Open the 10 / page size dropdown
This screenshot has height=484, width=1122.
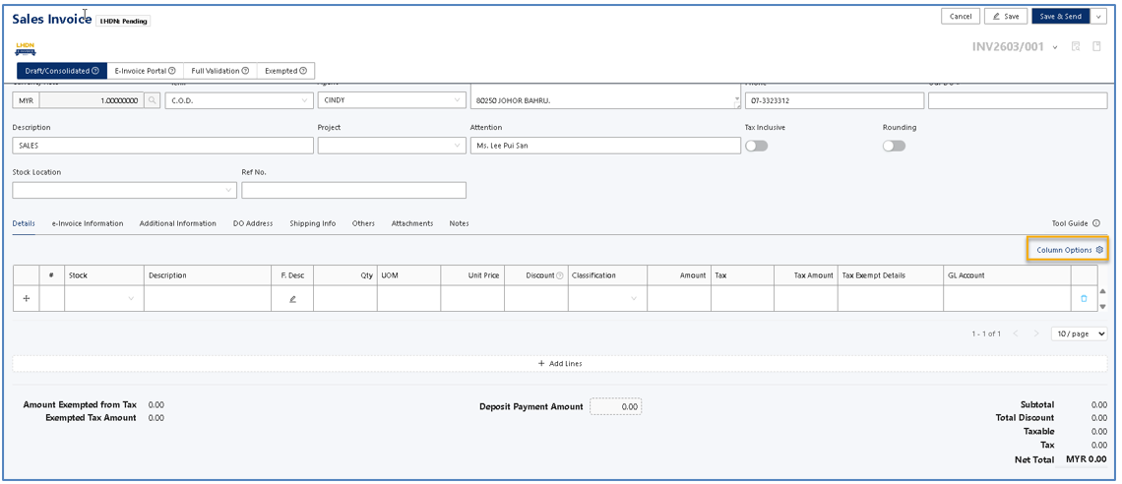tap(1079, 334)
